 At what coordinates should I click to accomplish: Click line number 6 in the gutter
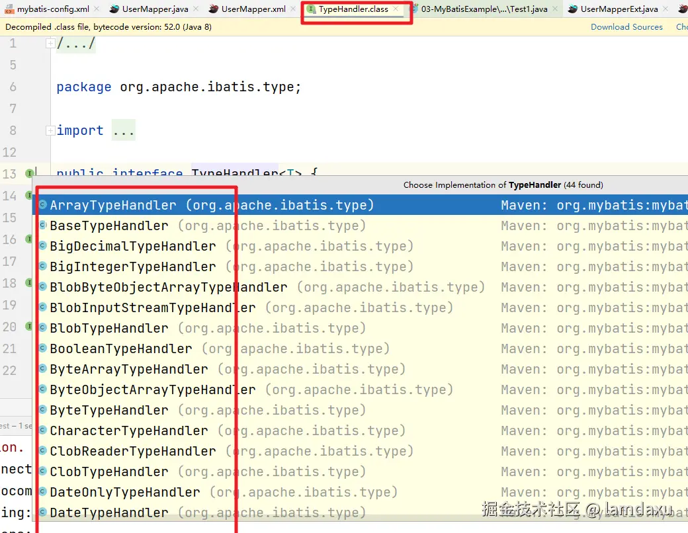[13, 87]
